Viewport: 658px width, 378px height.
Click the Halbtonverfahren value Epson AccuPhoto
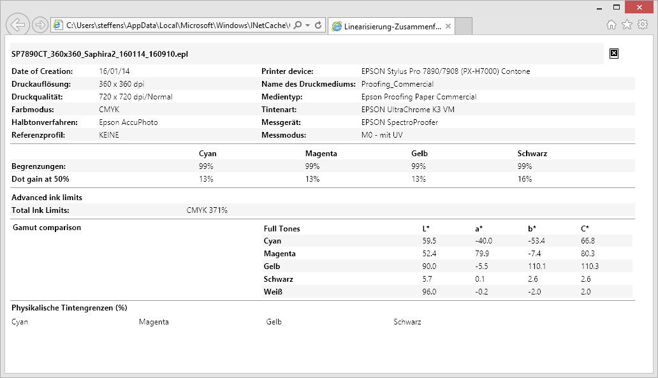tap(128, 122)
